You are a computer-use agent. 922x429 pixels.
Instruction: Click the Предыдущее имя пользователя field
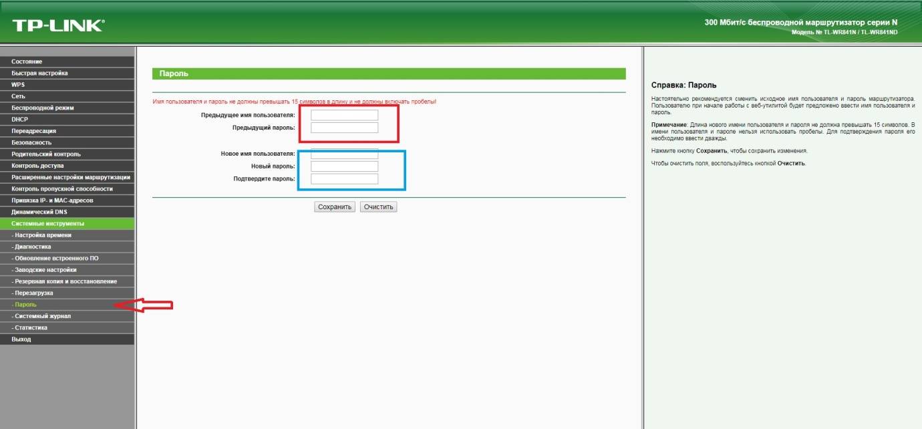coord(345,116)
